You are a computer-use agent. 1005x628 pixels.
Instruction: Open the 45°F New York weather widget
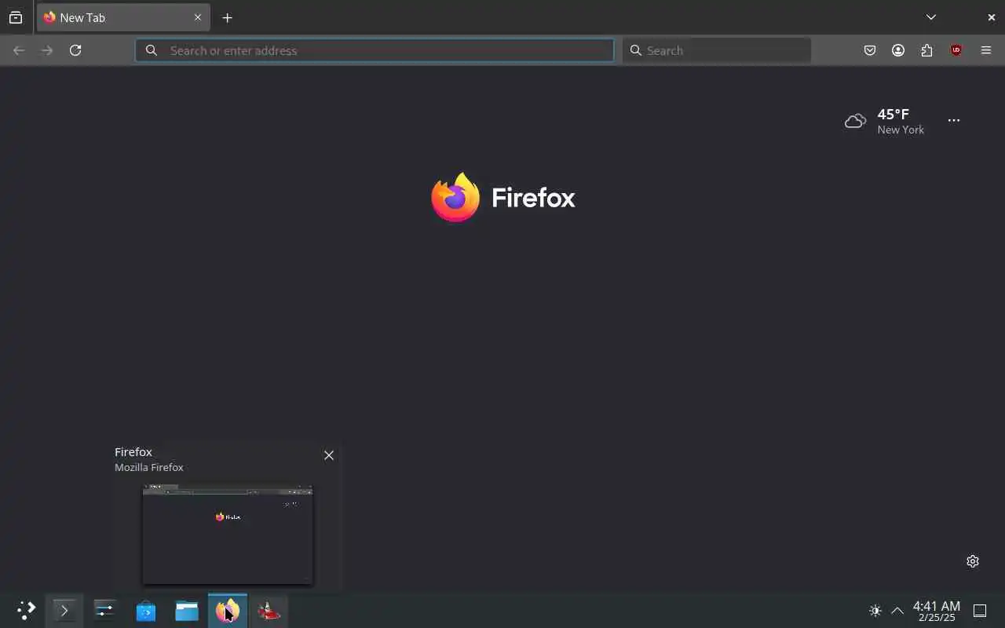point(885,121)
